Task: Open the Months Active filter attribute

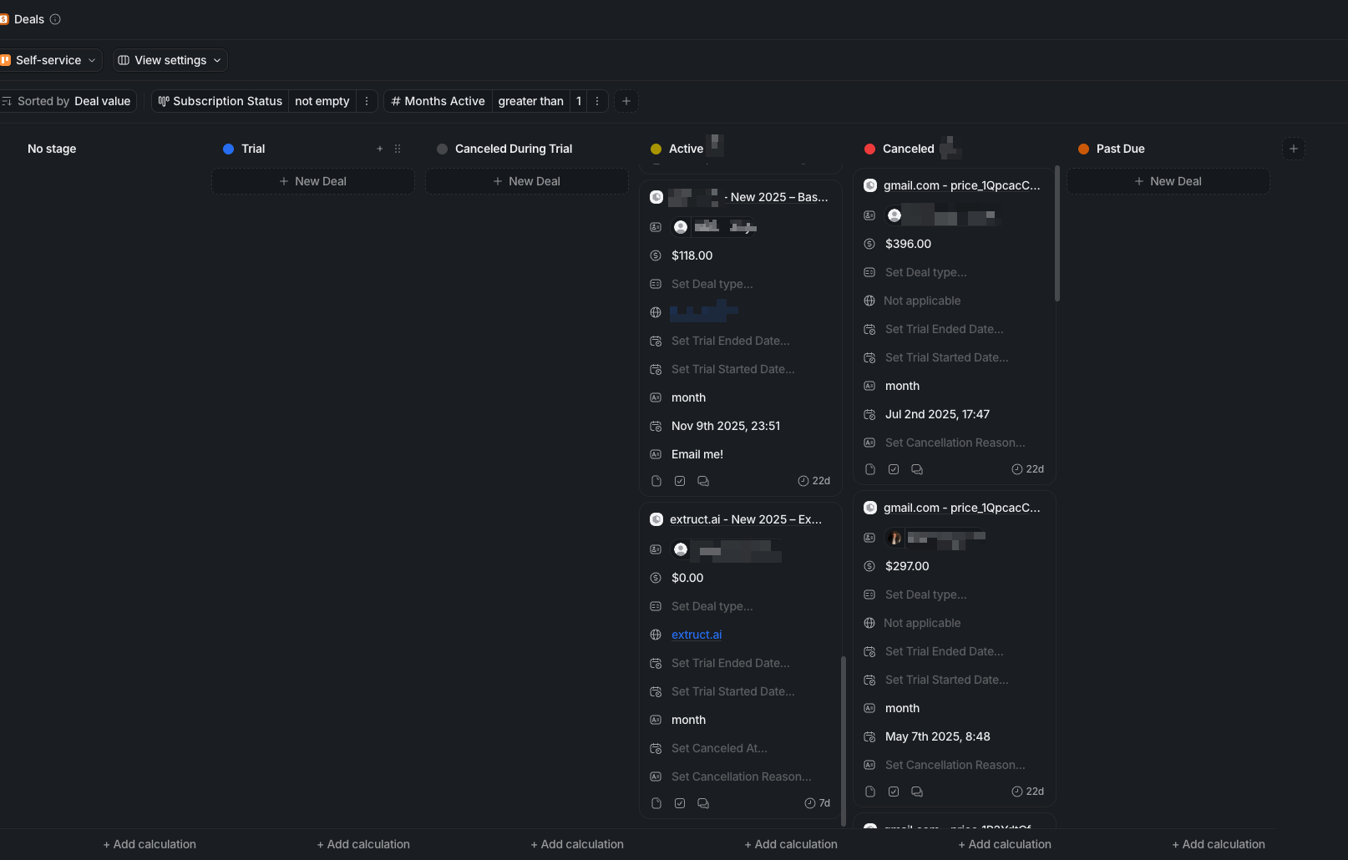Action: click(x=438, y=101)
